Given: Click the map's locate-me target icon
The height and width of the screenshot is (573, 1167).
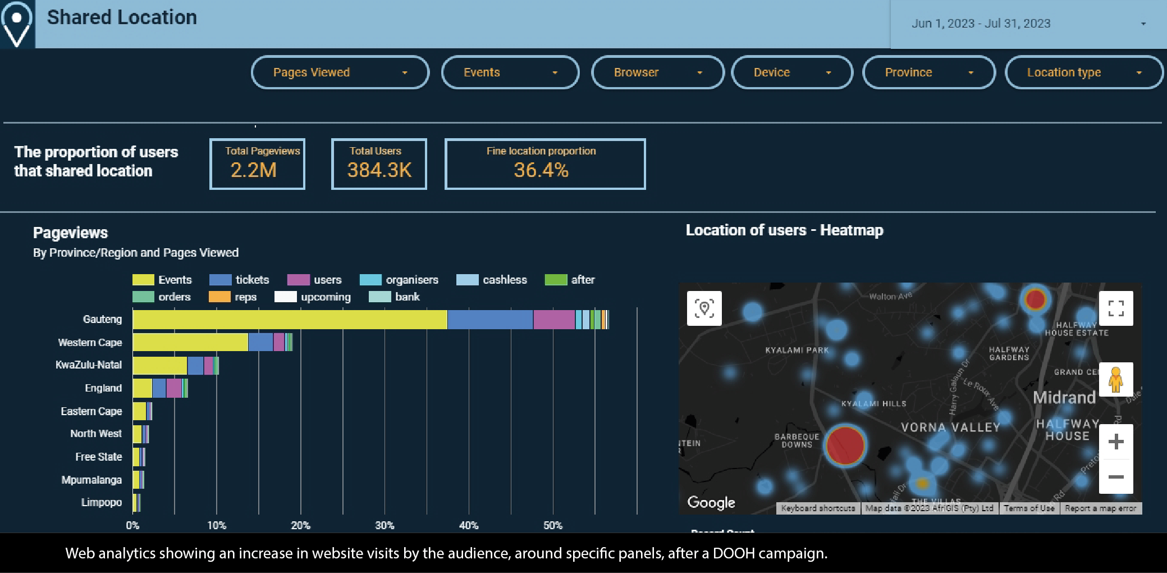Looking at the screenshot, I should point(704,308).
